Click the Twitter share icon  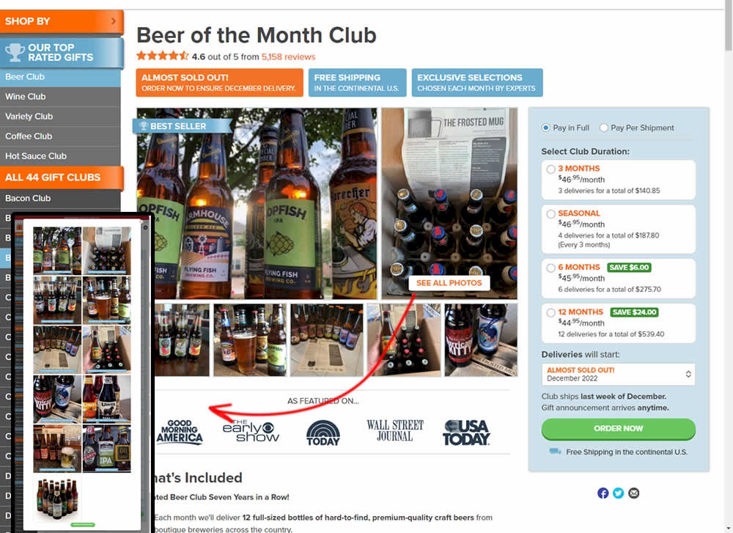pos(618,493)
